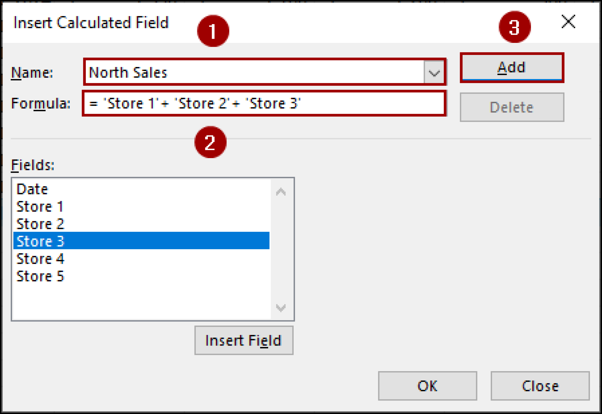Click the Close button
This screenshot has width=602, height=414.
pyautogui.click(x=540, y=386)
